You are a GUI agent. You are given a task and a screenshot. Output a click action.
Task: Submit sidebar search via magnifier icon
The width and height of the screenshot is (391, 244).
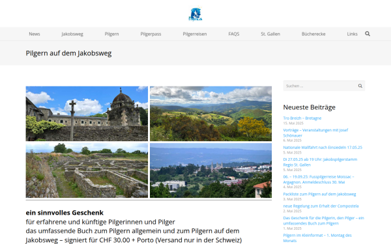[x=360, y=86]
